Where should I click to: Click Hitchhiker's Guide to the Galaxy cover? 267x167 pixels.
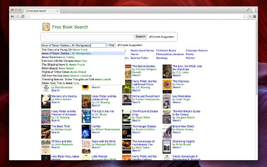[x=167, y=116]
